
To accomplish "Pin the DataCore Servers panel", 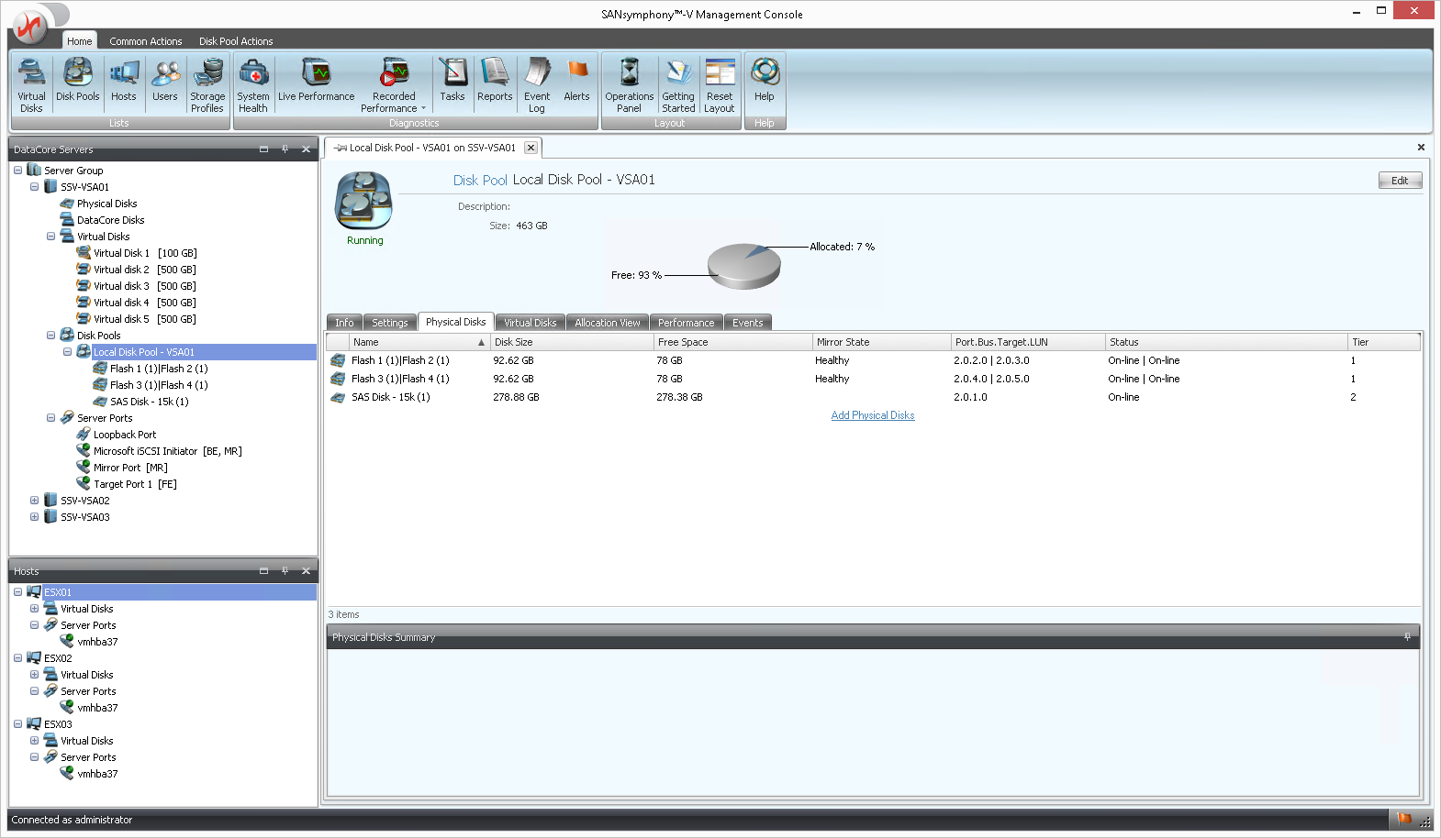I will 285,149.
